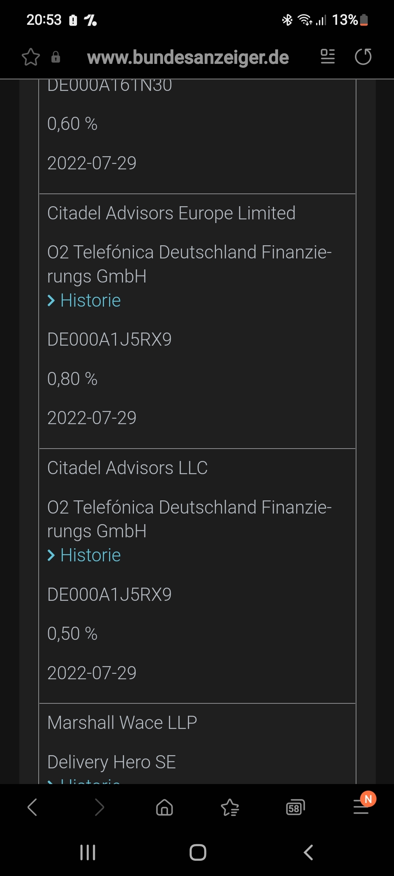394x876 pixels.
Task: Navigate back with the left arrow
Action: (32, 807)
